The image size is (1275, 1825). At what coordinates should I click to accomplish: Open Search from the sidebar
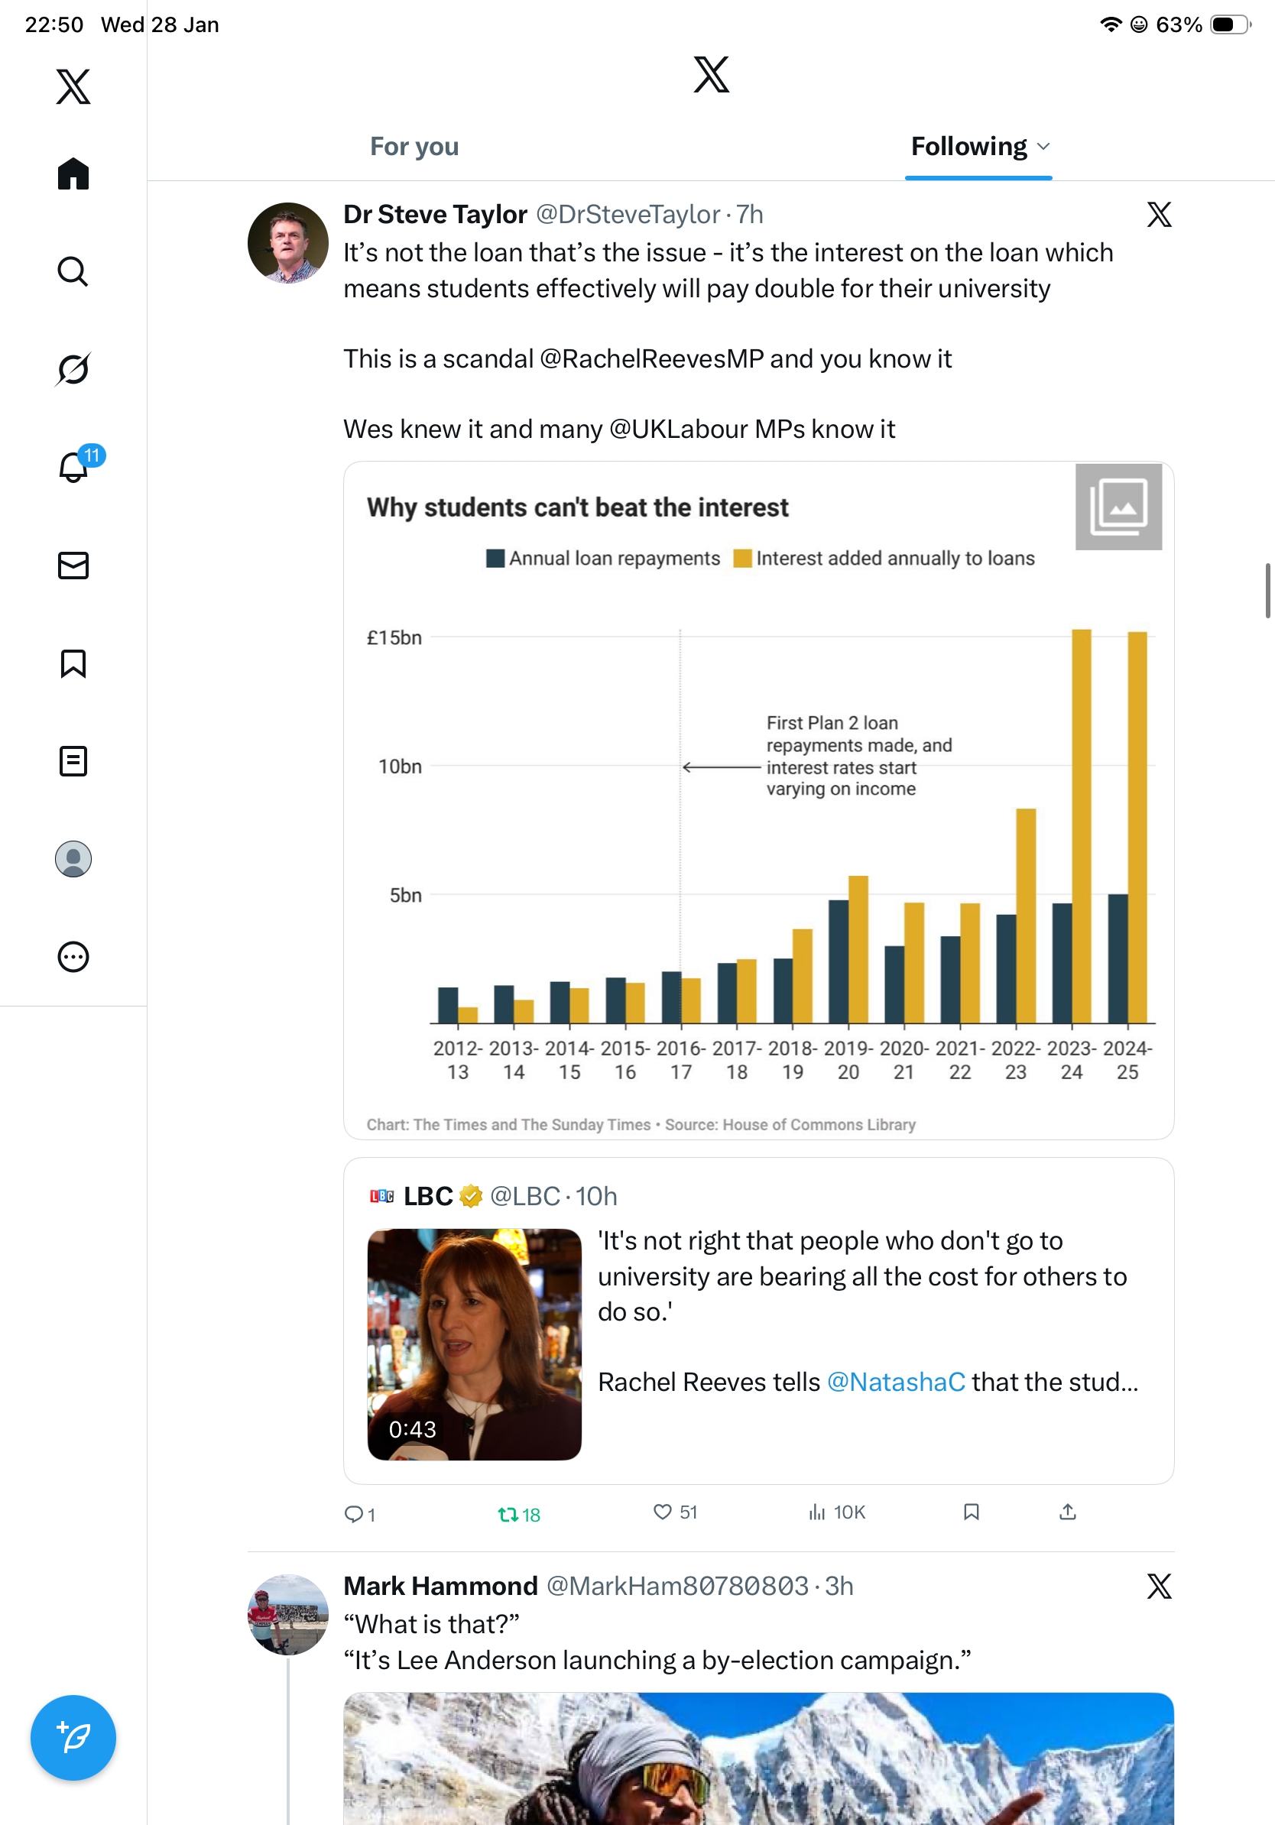click(73, 271)
